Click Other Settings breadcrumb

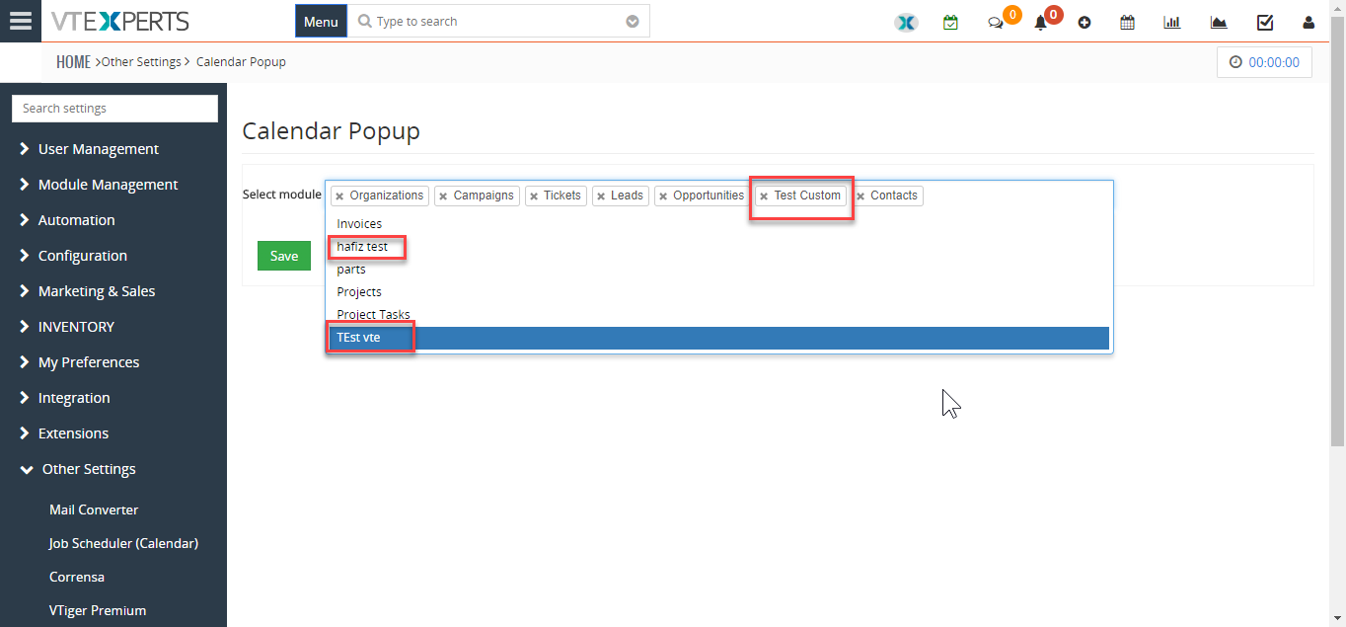point(141,62)
